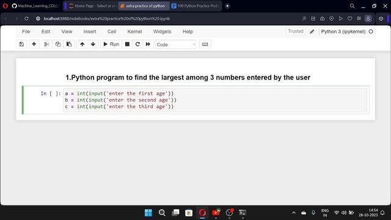Add page to bookmarks heart icon
Screen dimensions: 391x220
[x=350, y=19]
